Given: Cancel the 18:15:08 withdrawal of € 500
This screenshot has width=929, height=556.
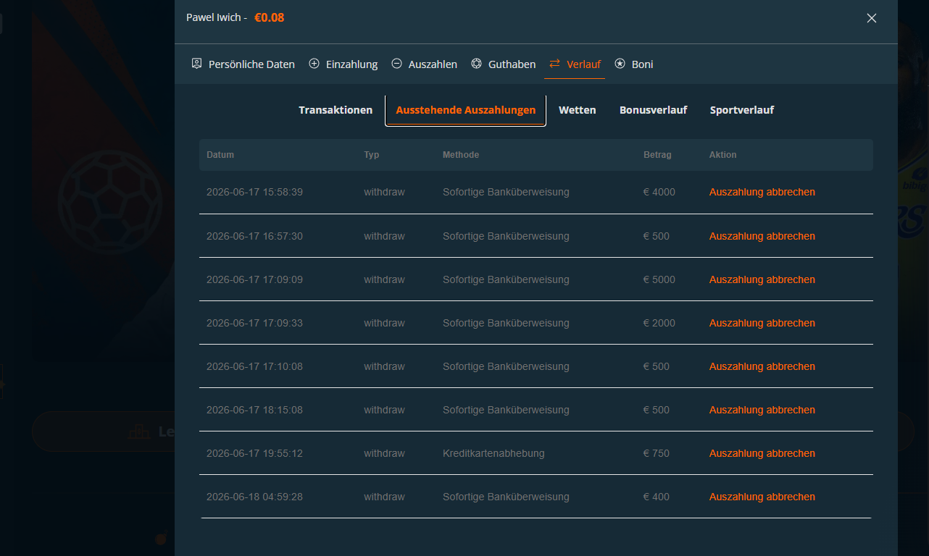Looking at the screenshot, I should point(762,410).
